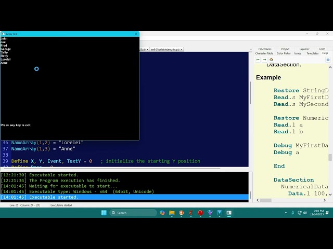This screenshot has width=333, height=249.
Task: Open the network tray icon
Action: tap(300, 213)
